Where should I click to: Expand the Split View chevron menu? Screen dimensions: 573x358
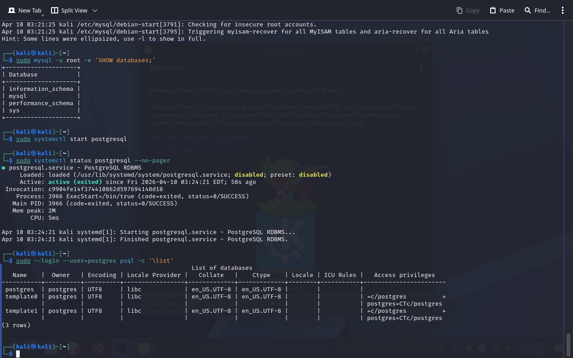click(x=94, y=10)
